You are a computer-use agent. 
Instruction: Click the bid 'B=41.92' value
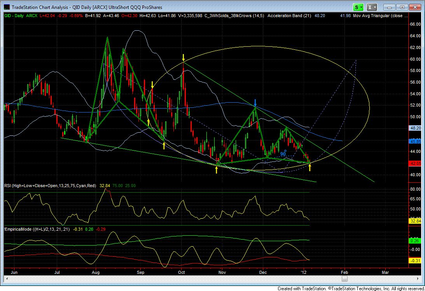93,16
